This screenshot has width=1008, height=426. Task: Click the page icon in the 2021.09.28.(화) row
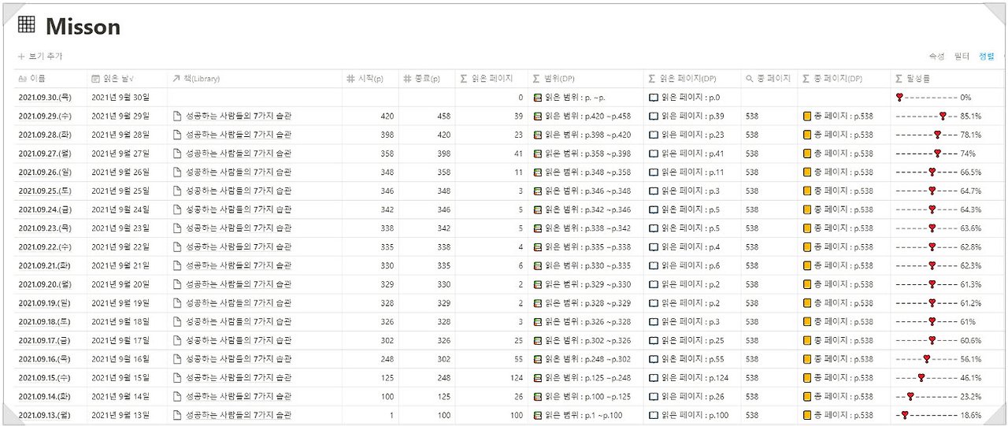click(177, 135)
